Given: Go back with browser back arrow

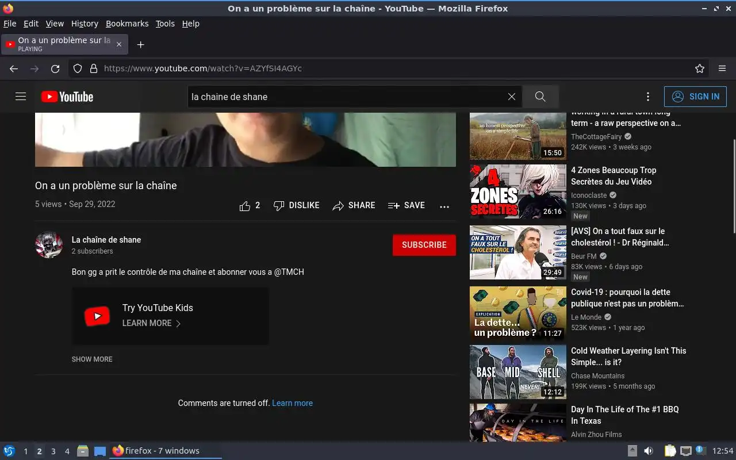Looking at the screenshot, I should [x=14, y=68].
